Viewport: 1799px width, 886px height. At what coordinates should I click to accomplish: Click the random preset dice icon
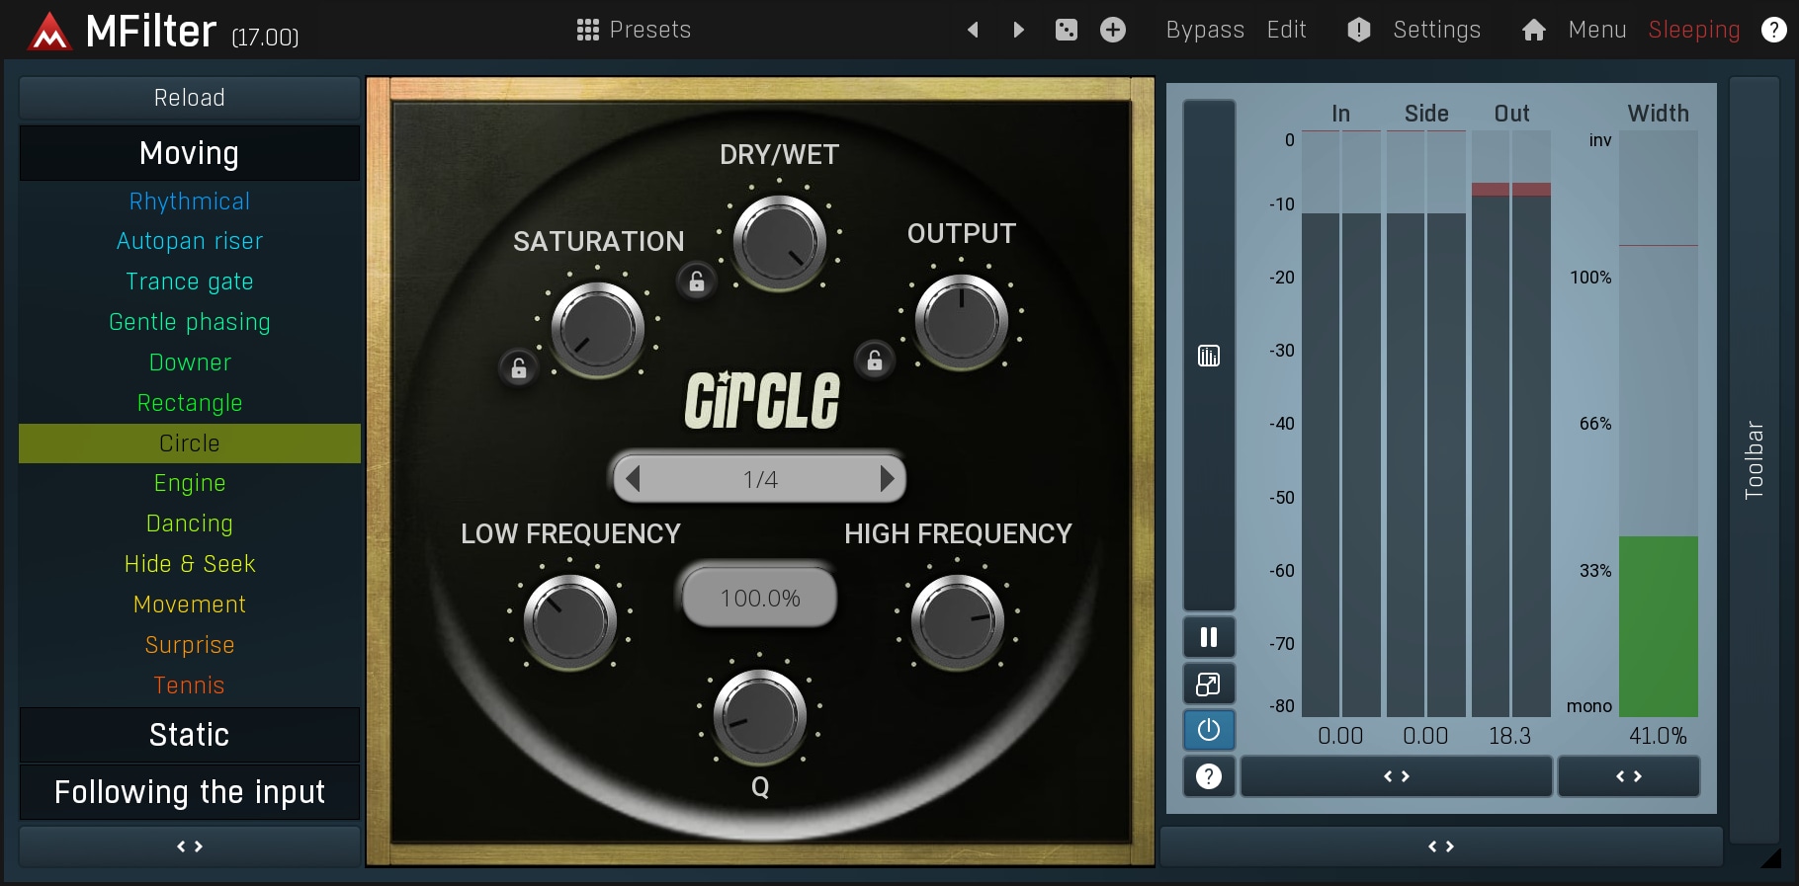pos(1066,30)
